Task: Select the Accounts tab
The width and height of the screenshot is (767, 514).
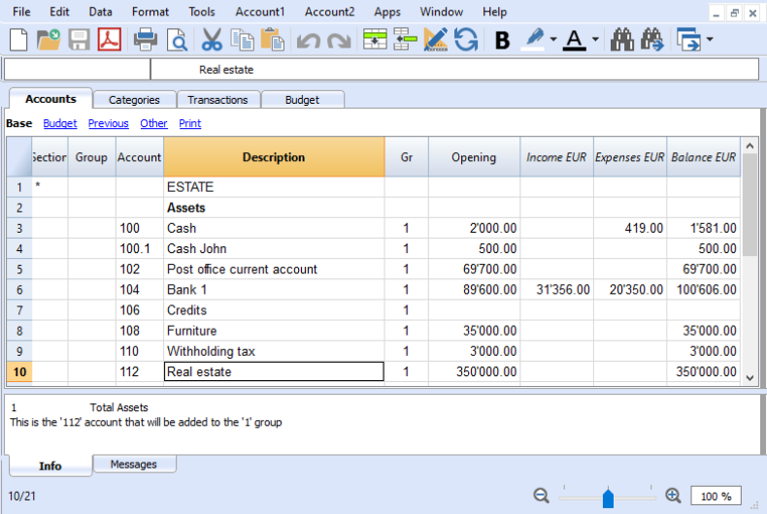Action: [50, 99]
